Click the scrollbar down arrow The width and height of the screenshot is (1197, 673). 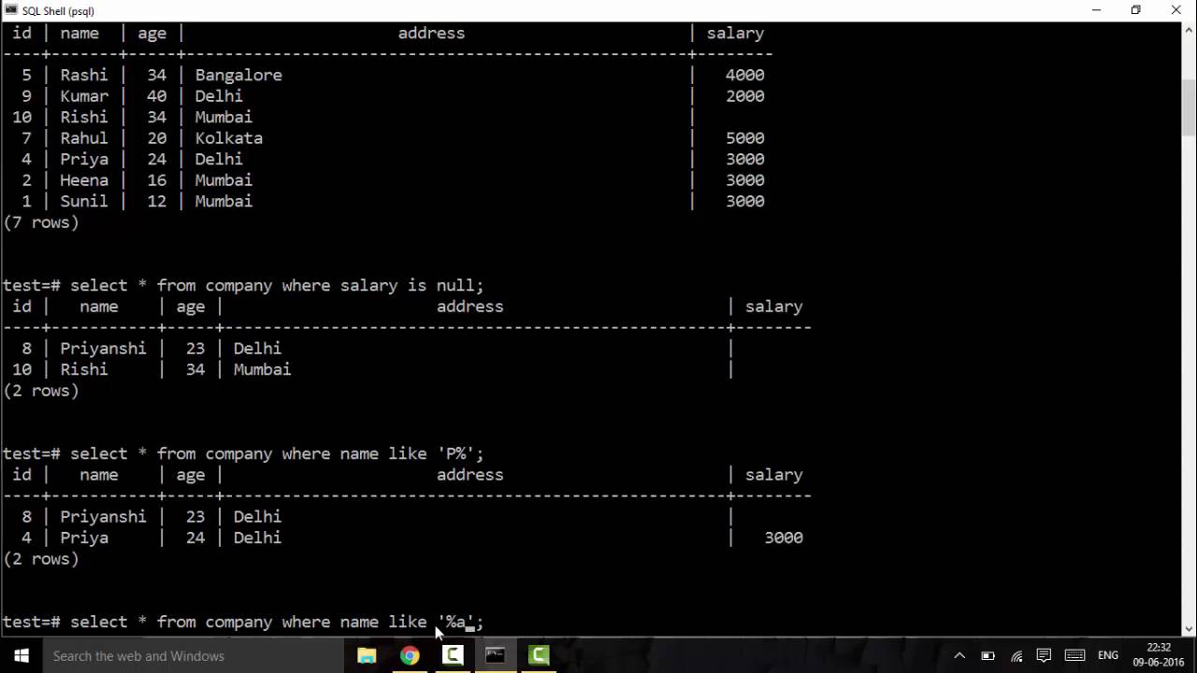pos(1189,629)
